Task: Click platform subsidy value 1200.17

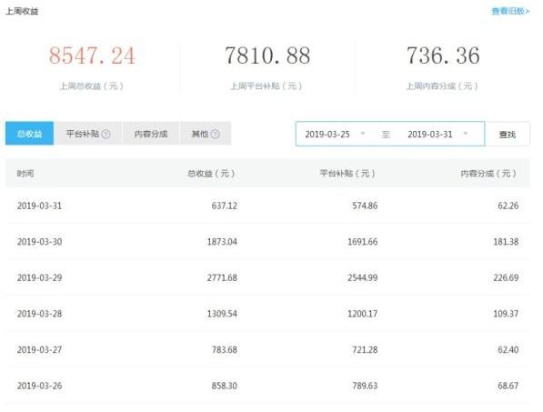Action: pos(363,314)
